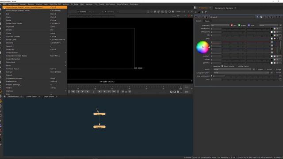Switch to the Dope Sheet tab
The height and width of the screenshot is (159, 283).
(49, 97)
